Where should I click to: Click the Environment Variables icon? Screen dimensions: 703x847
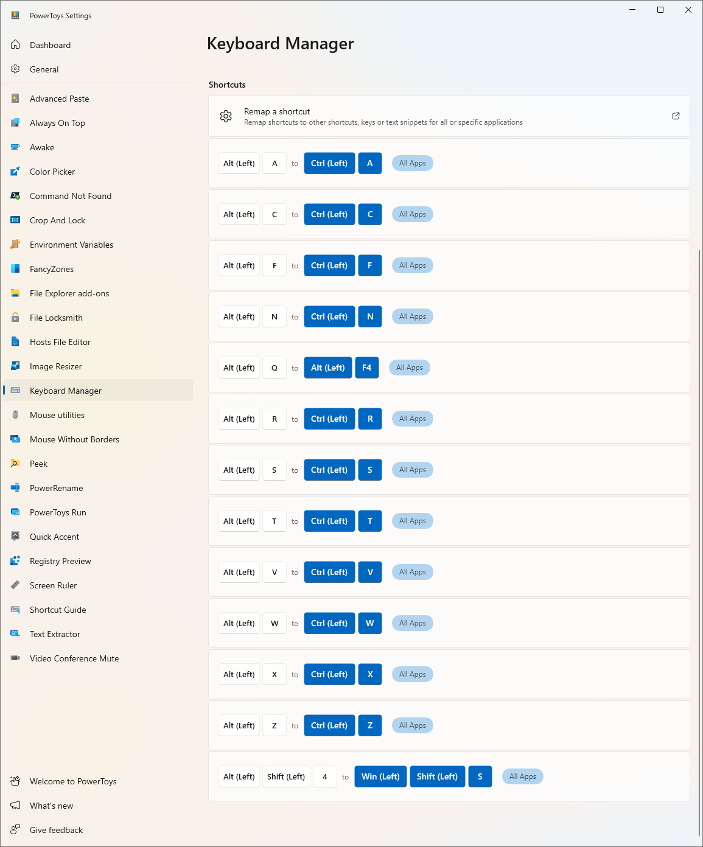(15, 245)
